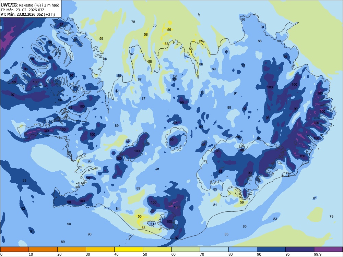Click the '99.9' label on the legend scale
This screenshot has height=257, width=343.
(318, 254)
